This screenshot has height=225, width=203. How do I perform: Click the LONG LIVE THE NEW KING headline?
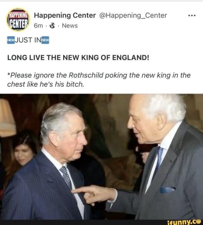(x=78, y=58)
